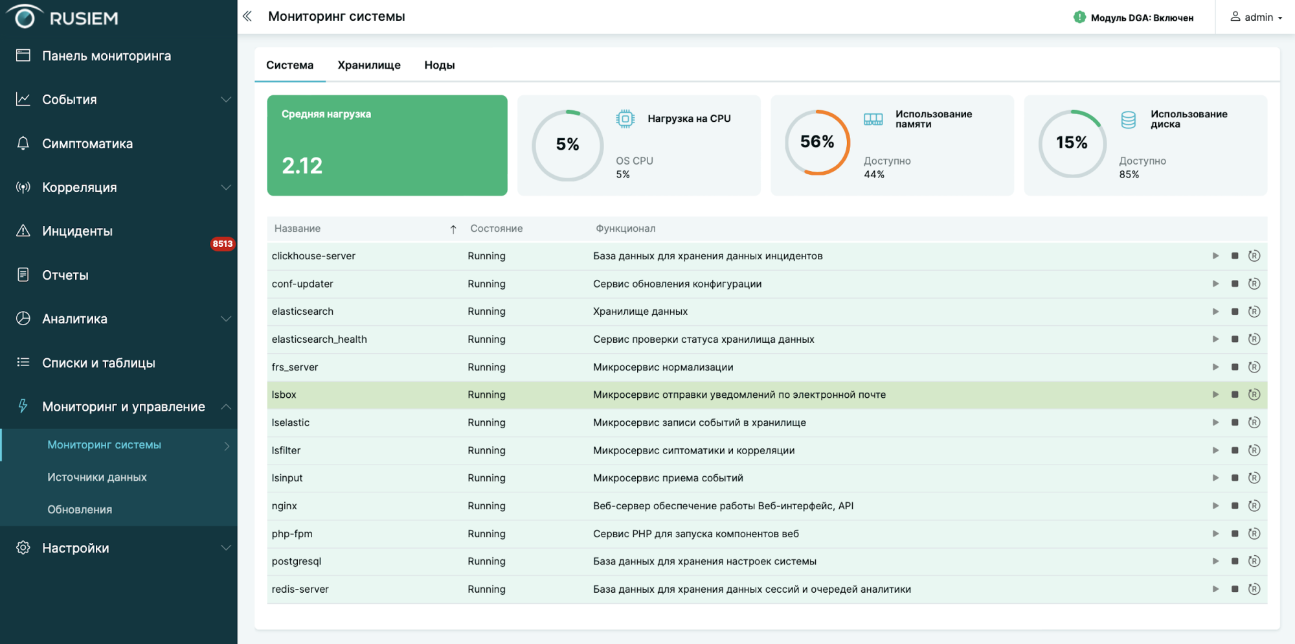Expand the Аналитика menu
Image resolution: width=1295 pixels, height=644 pixels.
(225, 319)
